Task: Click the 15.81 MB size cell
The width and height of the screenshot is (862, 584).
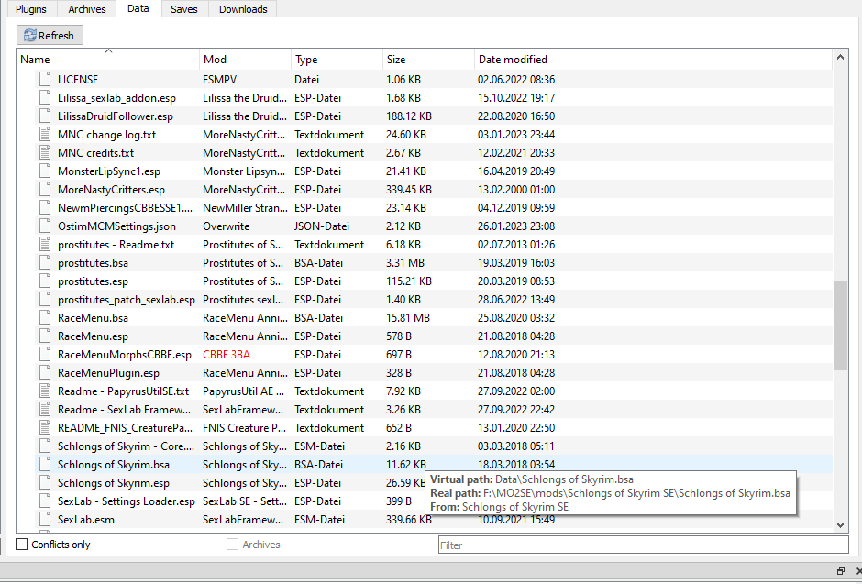Action: coord(408,317)
